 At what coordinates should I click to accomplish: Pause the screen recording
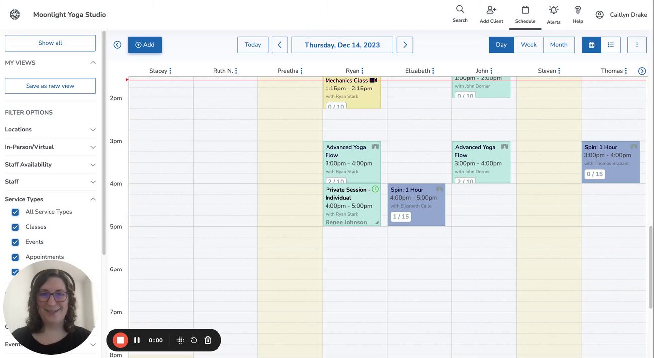tap(137, 340)
